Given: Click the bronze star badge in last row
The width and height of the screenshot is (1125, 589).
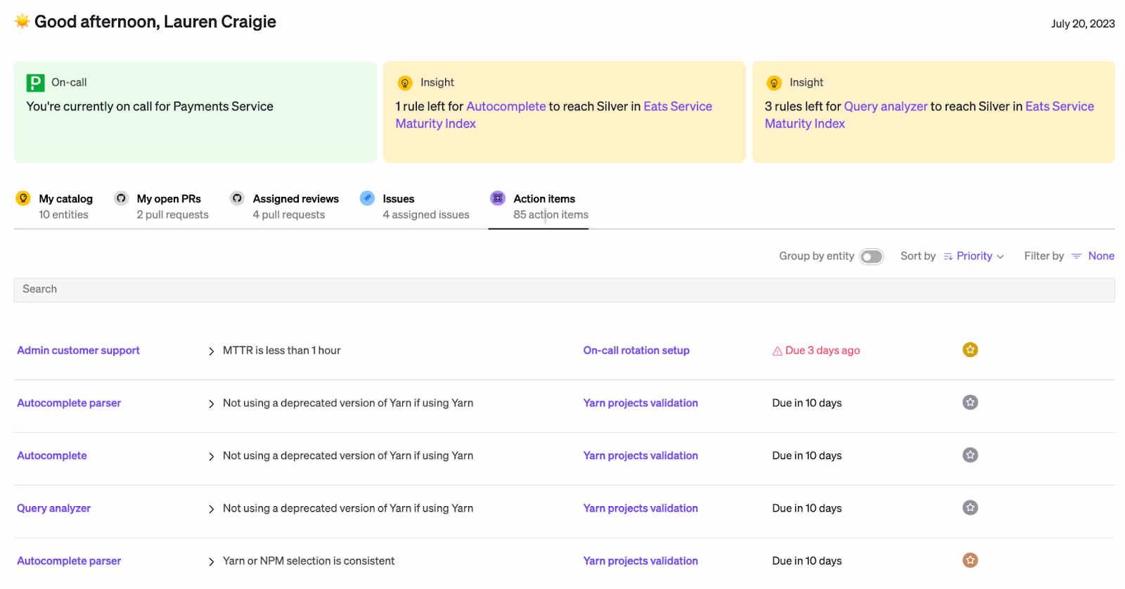Looking at the screenshot, I should click(x=970, y=561).
